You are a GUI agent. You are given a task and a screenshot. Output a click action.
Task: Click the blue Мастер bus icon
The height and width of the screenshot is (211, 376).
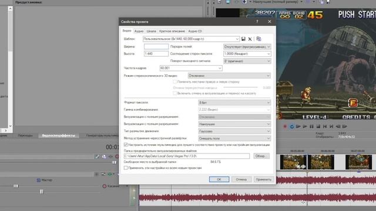39,180
